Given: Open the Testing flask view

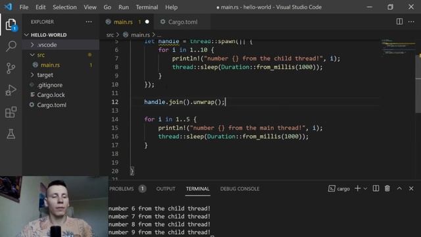Looking at the screenshot, I should 11,134.
